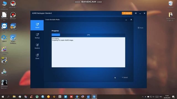Select the Power Trance archive desktop icon

tap(170, 17)
